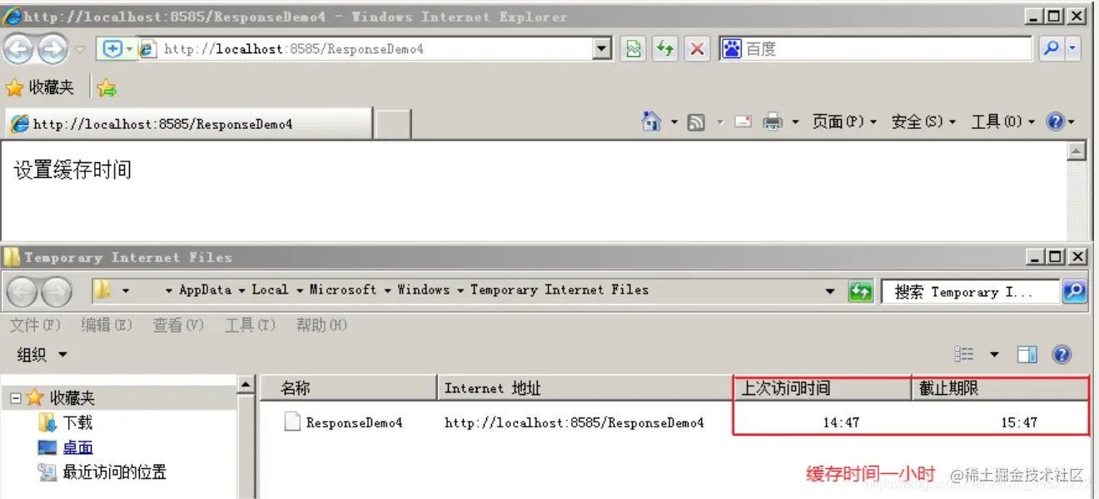The height and width of the screenshot is (499, 1099).
Task: Click the change view icon in Explorer
Action: tap(964, 354)
